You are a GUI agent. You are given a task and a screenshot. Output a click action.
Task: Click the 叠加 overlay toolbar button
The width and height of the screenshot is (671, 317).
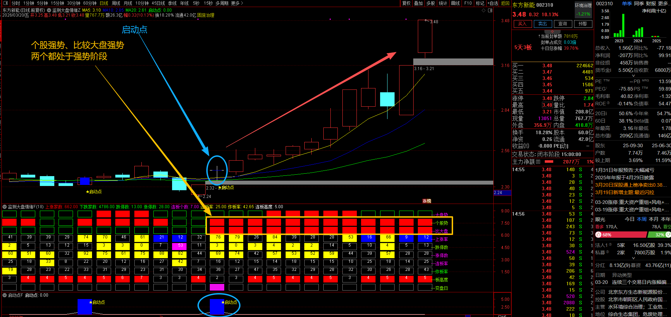(419, 3)
